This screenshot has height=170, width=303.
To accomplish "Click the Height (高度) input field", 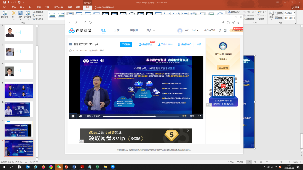I will 289,13.
